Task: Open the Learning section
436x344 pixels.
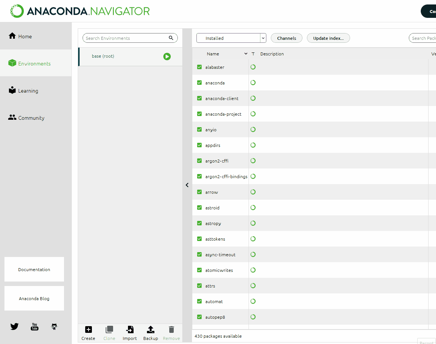Action: [x=36, y=91]
